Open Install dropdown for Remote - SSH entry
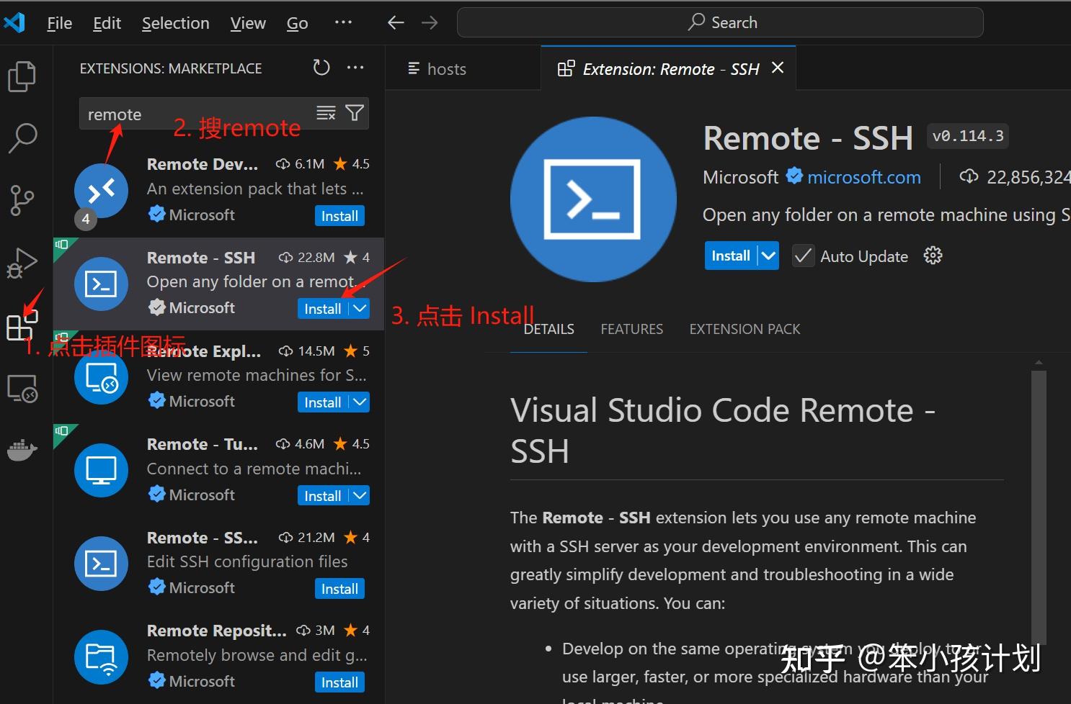The width and height of the screenshot is (1071, 704). tap(360, 308)
